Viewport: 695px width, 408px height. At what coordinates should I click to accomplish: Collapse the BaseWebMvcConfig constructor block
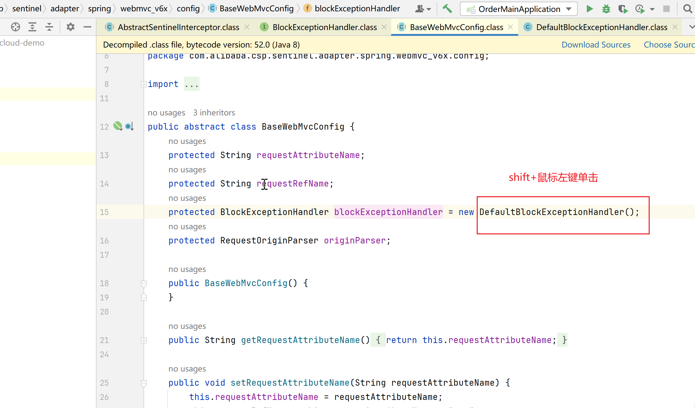pyautogui.click(x=143, y=284)
